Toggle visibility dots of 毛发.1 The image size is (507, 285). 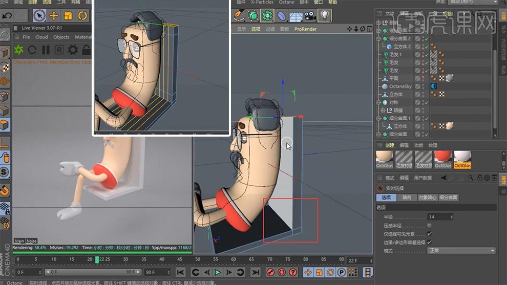[423, 54]
